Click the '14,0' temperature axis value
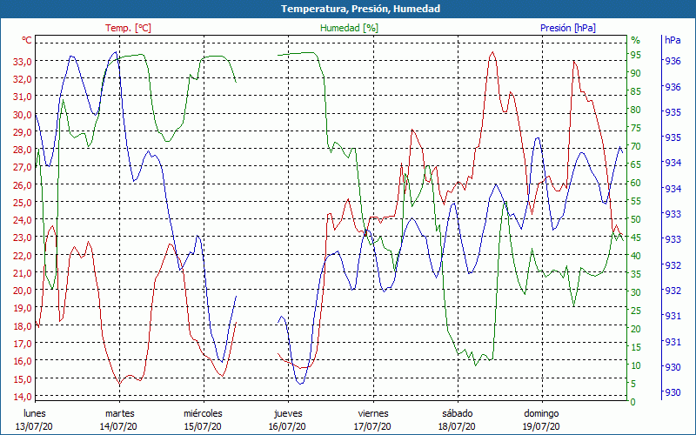 (x=22, y=396)
